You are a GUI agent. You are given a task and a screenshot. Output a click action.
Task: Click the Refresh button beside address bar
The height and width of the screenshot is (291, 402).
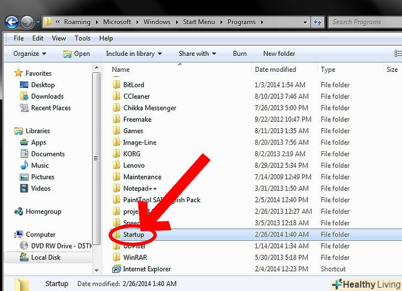tap(318, 22)
